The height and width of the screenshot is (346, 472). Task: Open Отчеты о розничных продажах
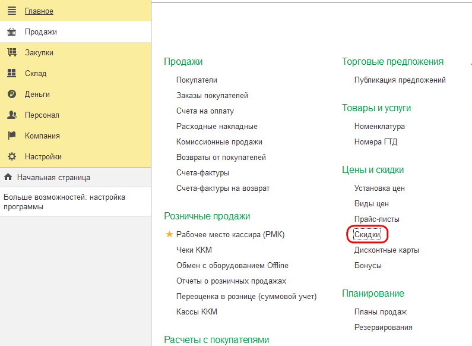pos(231,281)
